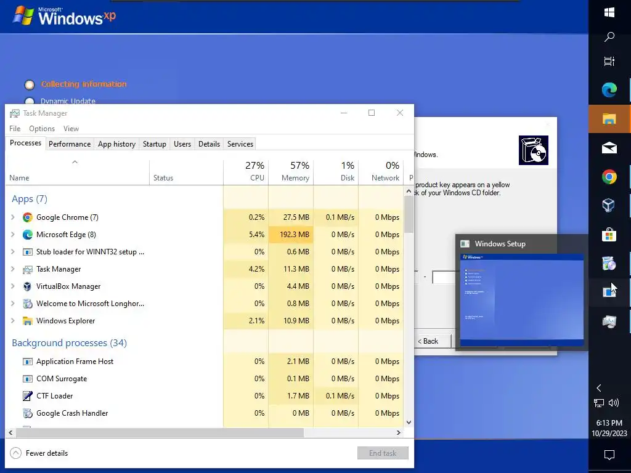631x473 pixels.
Task: Click the horizontal scrollbar left arrow
Action: 11,433
